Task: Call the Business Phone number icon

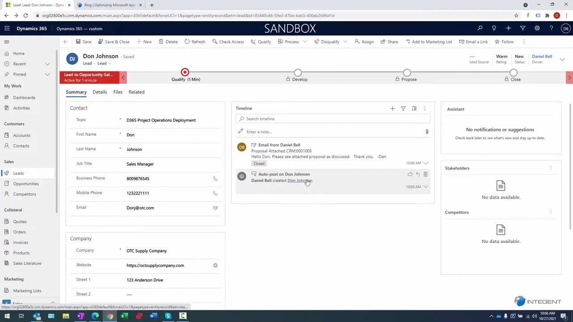Action: tap(215, 178)
